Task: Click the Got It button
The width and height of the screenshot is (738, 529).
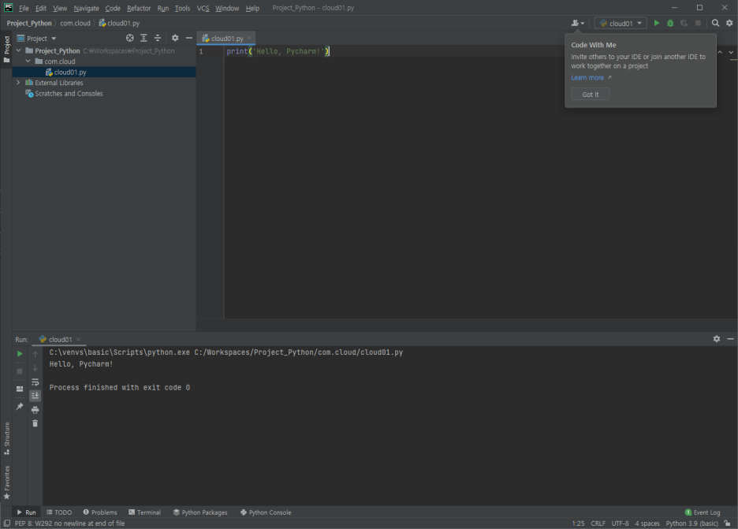Action: tap(591, 94)
